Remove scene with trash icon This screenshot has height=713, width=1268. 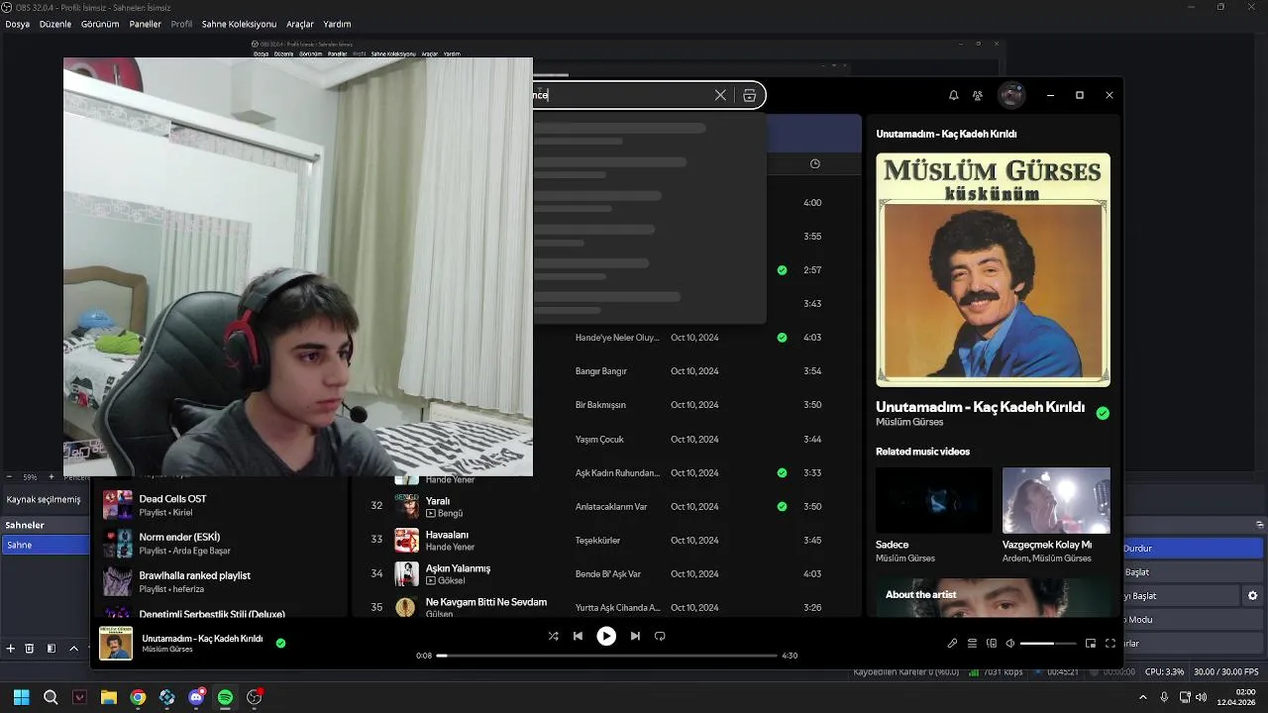(29, 649)
